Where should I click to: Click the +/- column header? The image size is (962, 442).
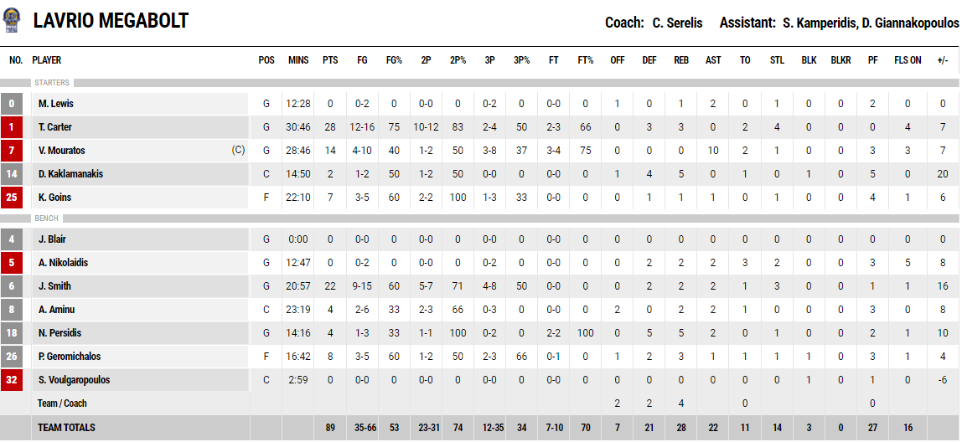943,60
